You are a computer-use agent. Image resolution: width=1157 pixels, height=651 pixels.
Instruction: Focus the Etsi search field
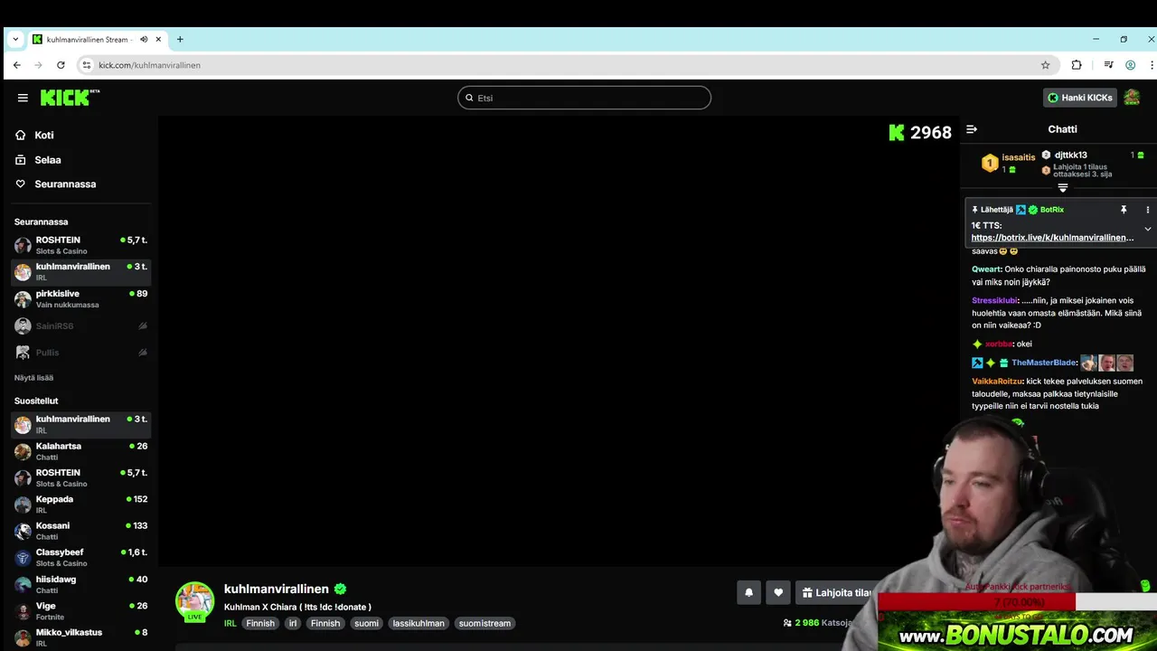click(584, 98)
